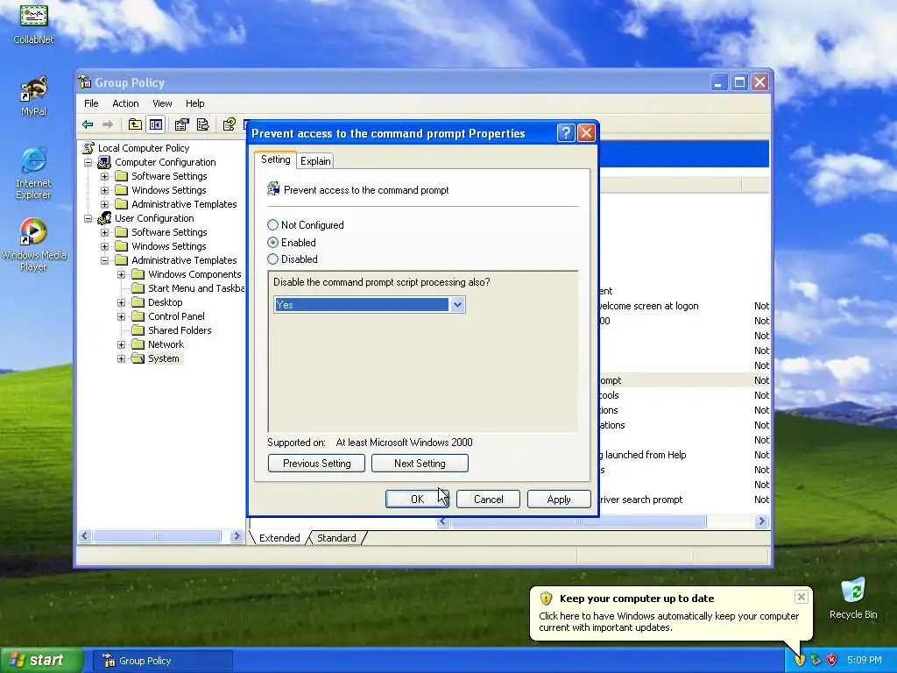Click the Next Setting button
The image size is (897, 673).
point(420,463)
